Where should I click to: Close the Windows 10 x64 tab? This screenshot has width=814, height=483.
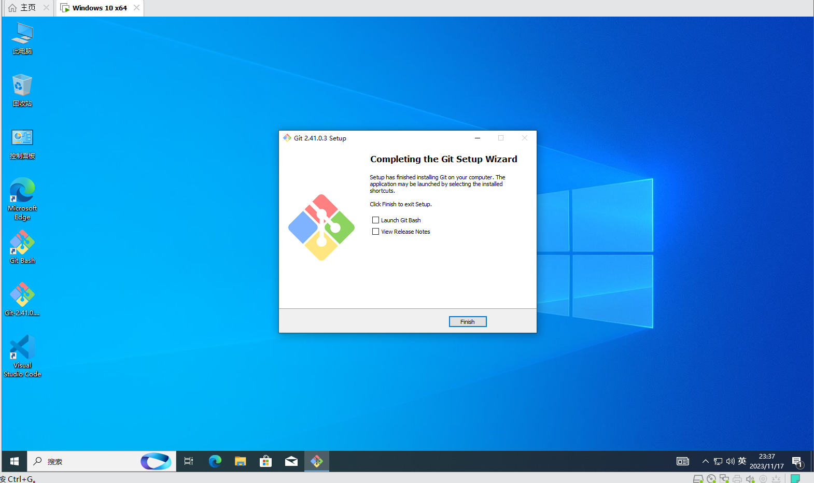(x=136, y=8)
